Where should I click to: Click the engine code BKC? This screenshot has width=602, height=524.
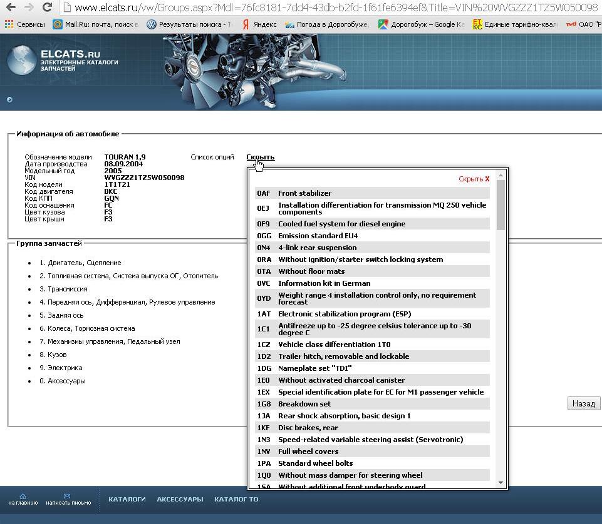tap(111, 192)
